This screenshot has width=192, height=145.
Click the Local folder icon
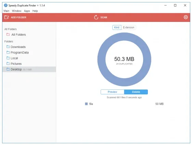pyautogui.click(x=8, y=58)
